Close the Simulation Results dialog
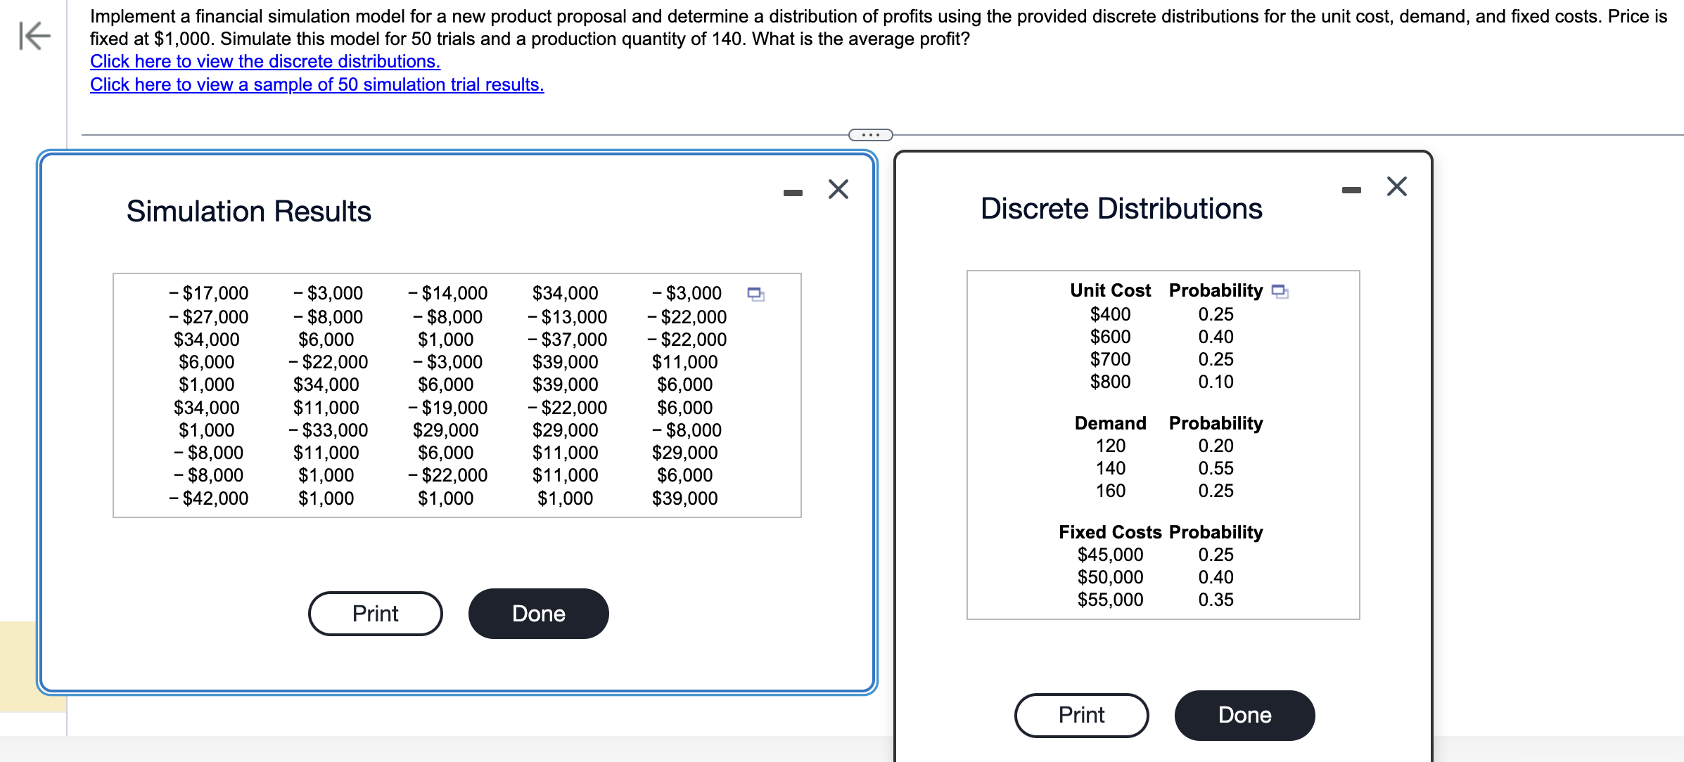The image size is (1684, 762). pyautogui.click(x=837, y=190)
